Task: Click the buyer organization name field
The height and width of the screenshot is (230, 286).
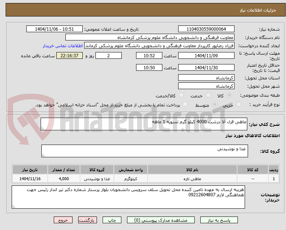Action: (150, 37)
